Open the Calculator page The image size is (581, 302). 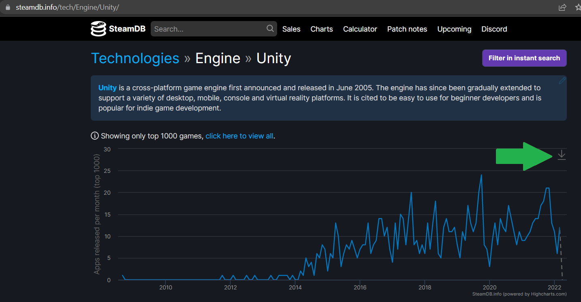(x=360, y=29)
